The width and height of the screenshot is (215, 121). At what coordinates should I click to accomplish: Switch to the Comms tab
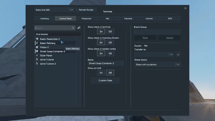(x=149, y=18)
